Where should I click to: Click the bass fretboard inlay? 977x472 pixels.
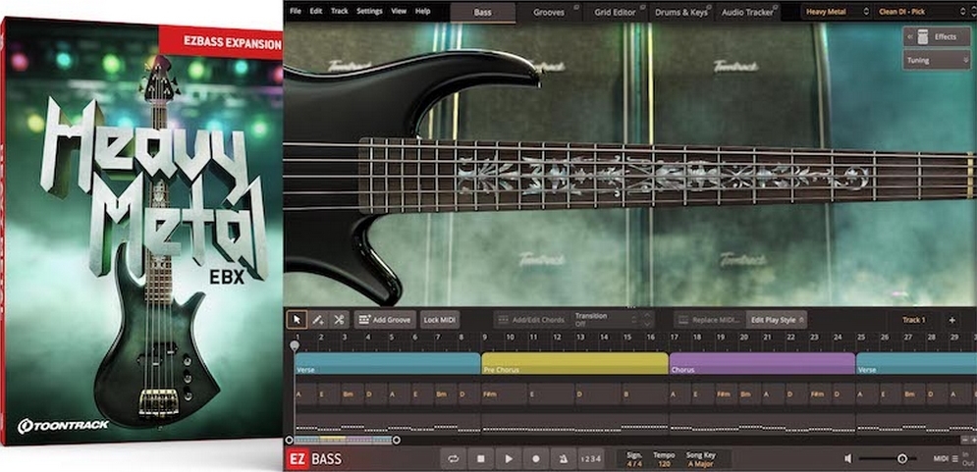pos(662,173)
